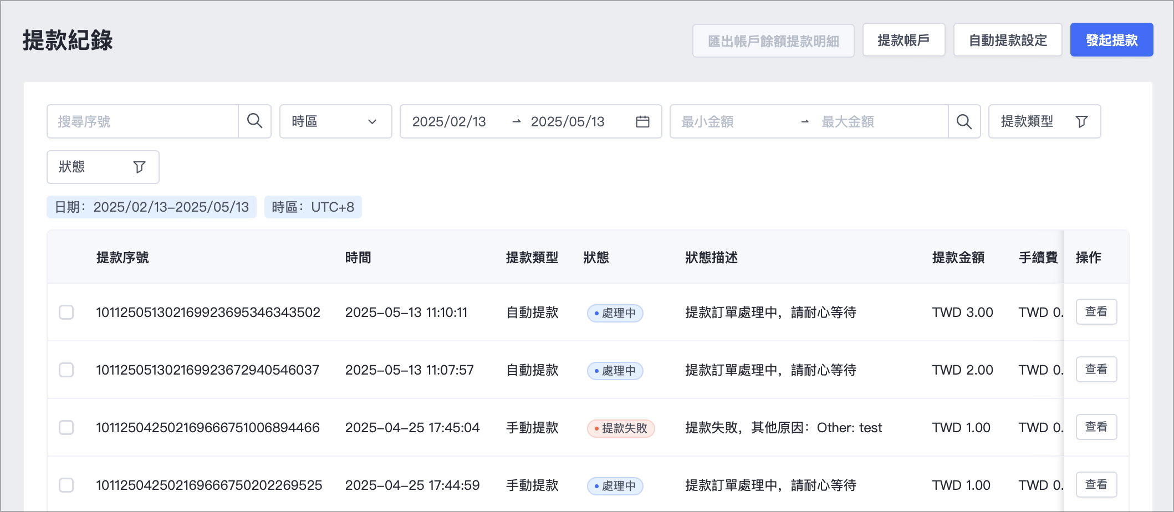
Task: Click the 手續費 column header
Action: (x=1038, y=257)
